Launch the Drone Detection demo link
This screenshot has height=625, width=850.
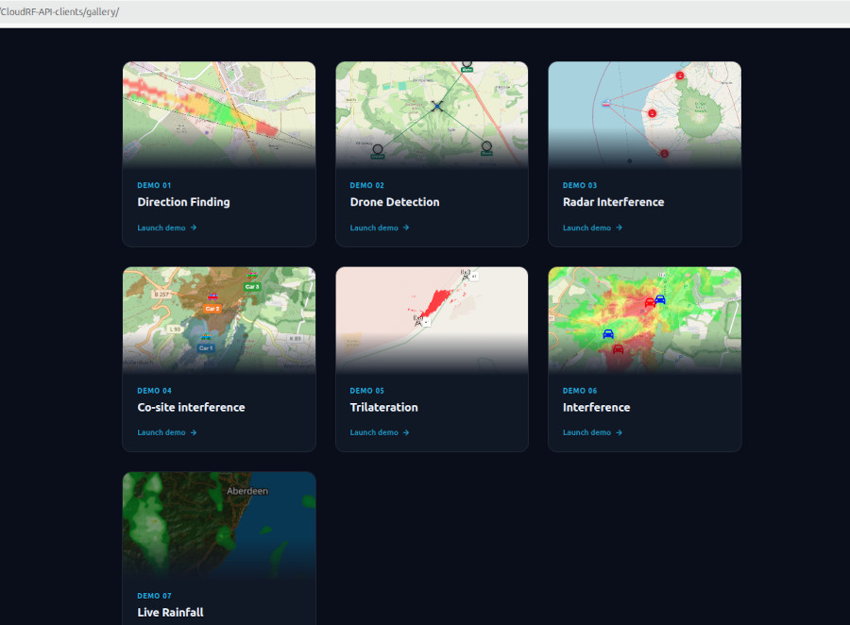(x=380, y=228)
